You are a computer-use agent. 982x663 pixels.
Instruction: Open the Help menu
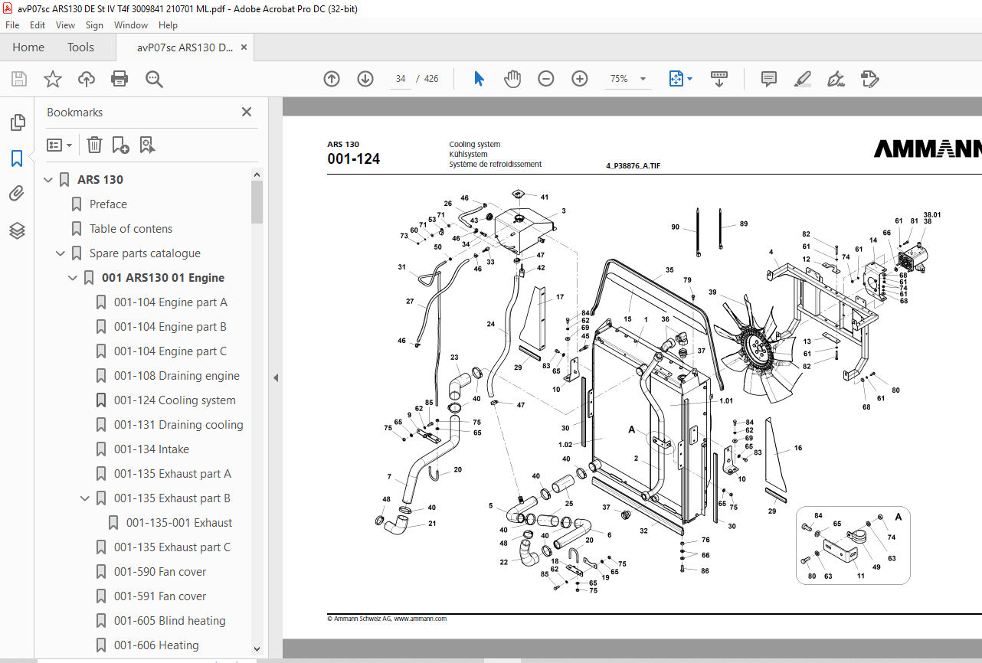click(x=168, y=25)
